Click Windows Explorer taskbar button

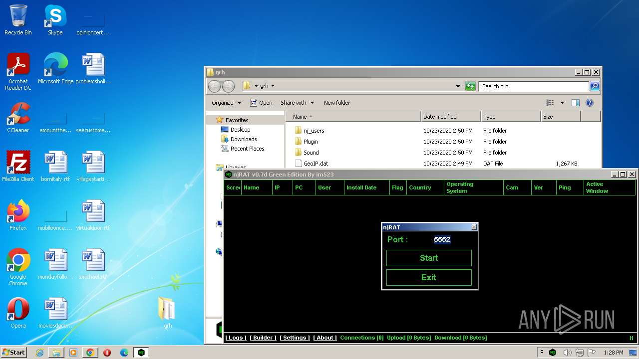[56, 353]
